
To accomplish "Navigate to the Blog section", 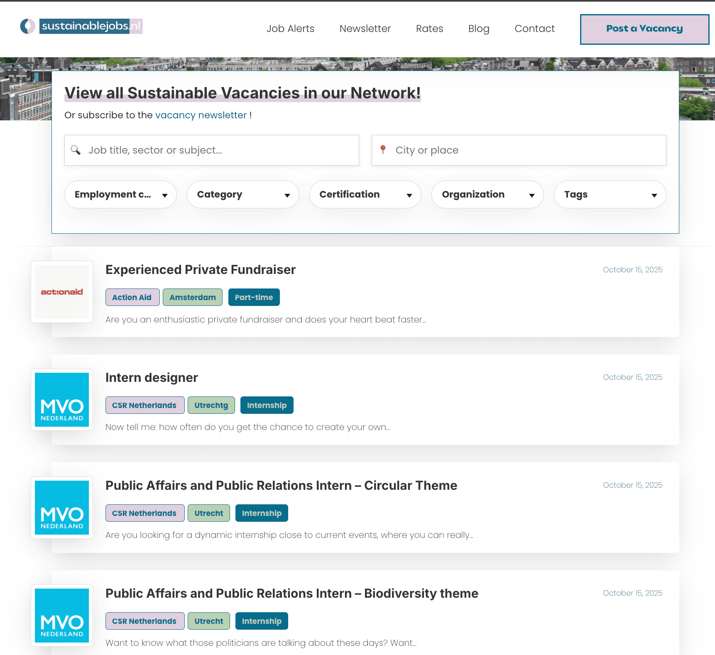I will pos(478,29).
